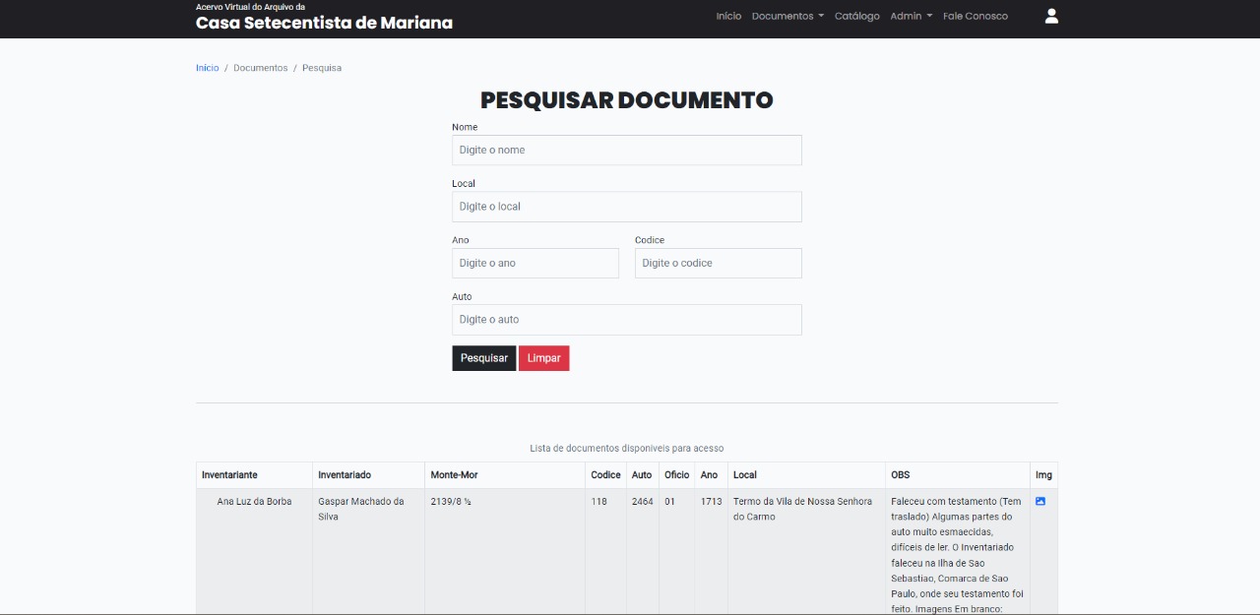Go to Início in the navbar

click(x=728, y=16)
